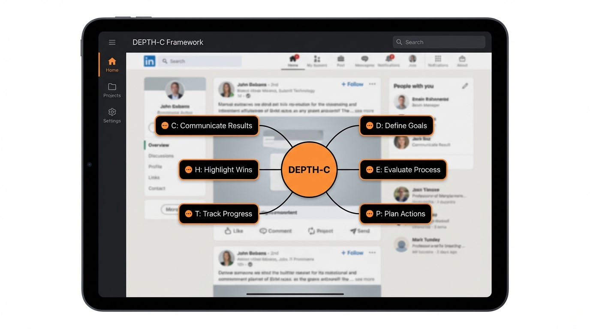
Task: Click the pencil edit icon in right panel
Action: pyautogui.click(x=465, y=86)
